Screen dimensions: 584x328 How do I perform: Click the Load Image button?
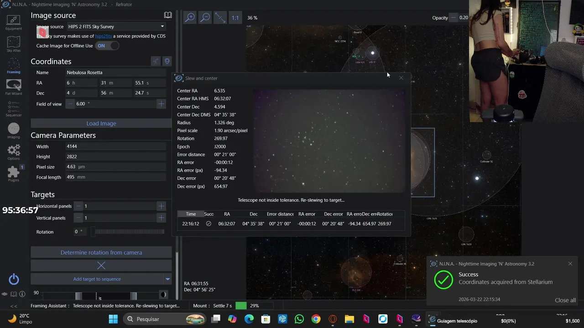[101, 123]
